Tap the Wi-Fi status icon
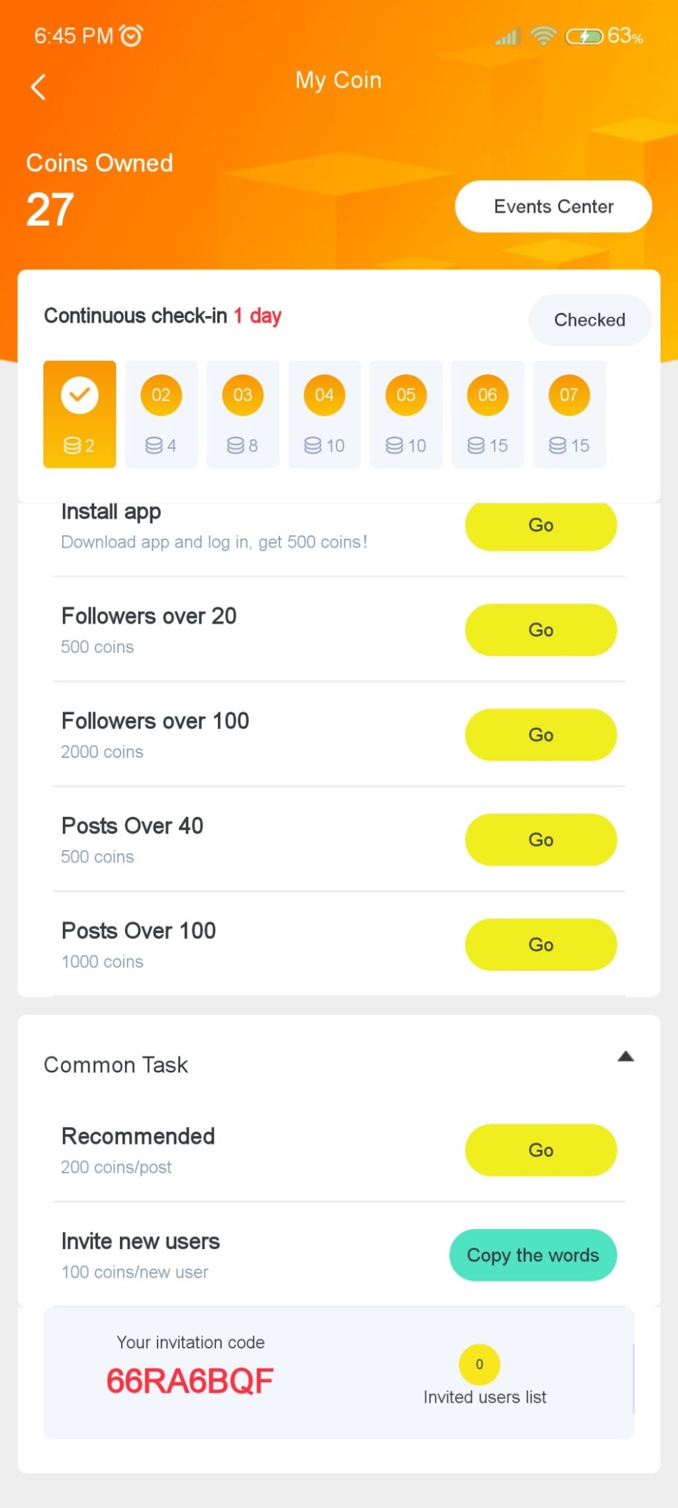The image size is (678, 1508). pos(544,35)
